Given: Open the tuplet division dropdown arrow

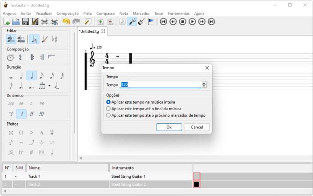Looking at the screenshot, I should 49,86.
